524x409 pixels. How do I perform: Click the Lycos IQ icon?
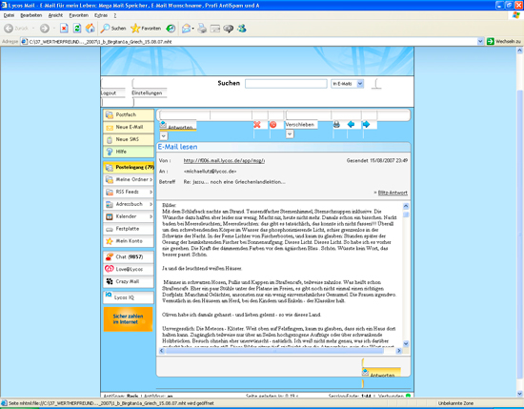pos(109,295)
